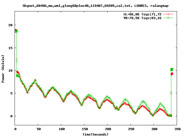Click x-axis tick label 150

[85, 129]
